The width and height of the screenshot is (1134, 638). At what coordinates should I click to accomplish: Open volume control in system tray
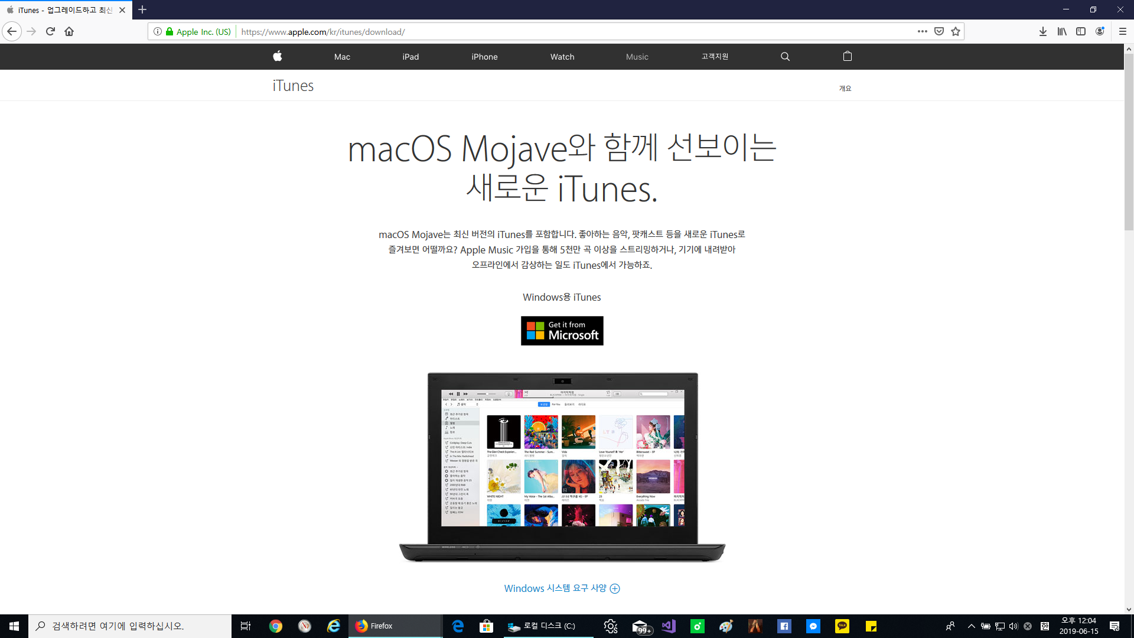(1014, 626)
